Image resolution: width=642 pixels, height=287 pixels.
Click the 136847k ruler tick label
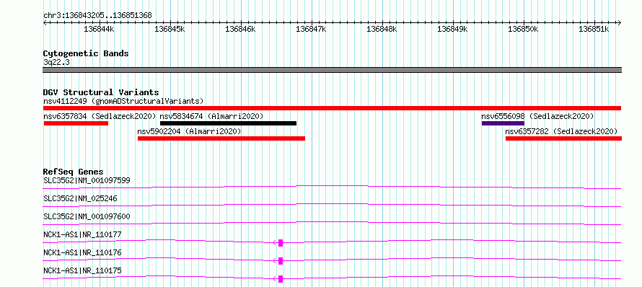tap(312, 29)
